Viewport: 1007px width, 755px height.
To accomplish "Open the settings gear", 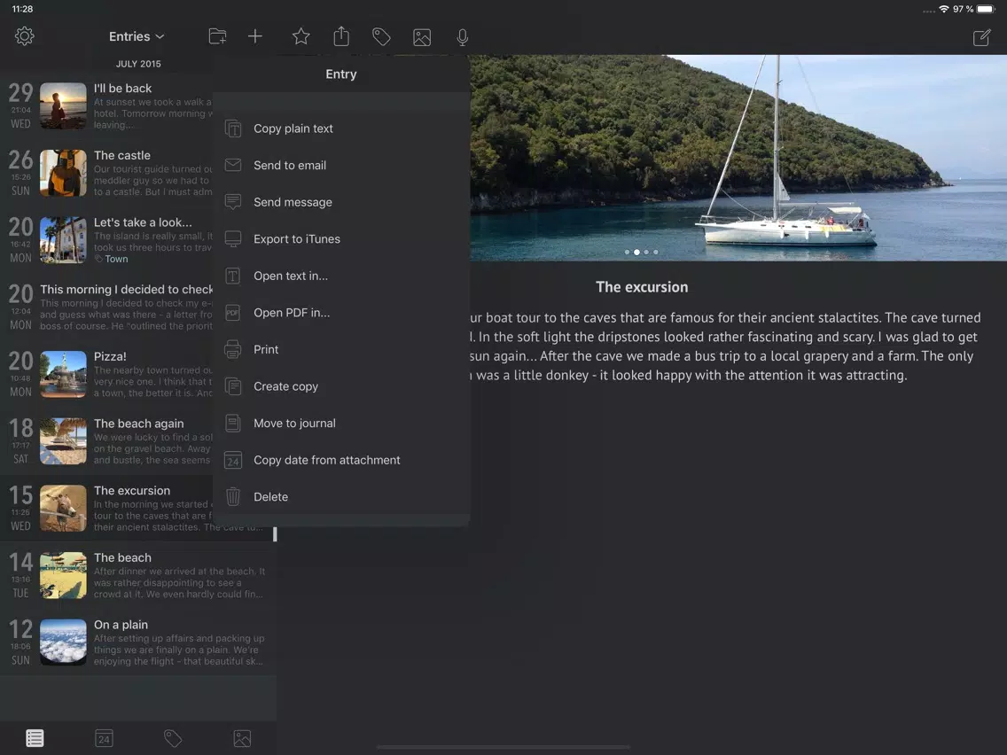I will click(x=25, y=36).
